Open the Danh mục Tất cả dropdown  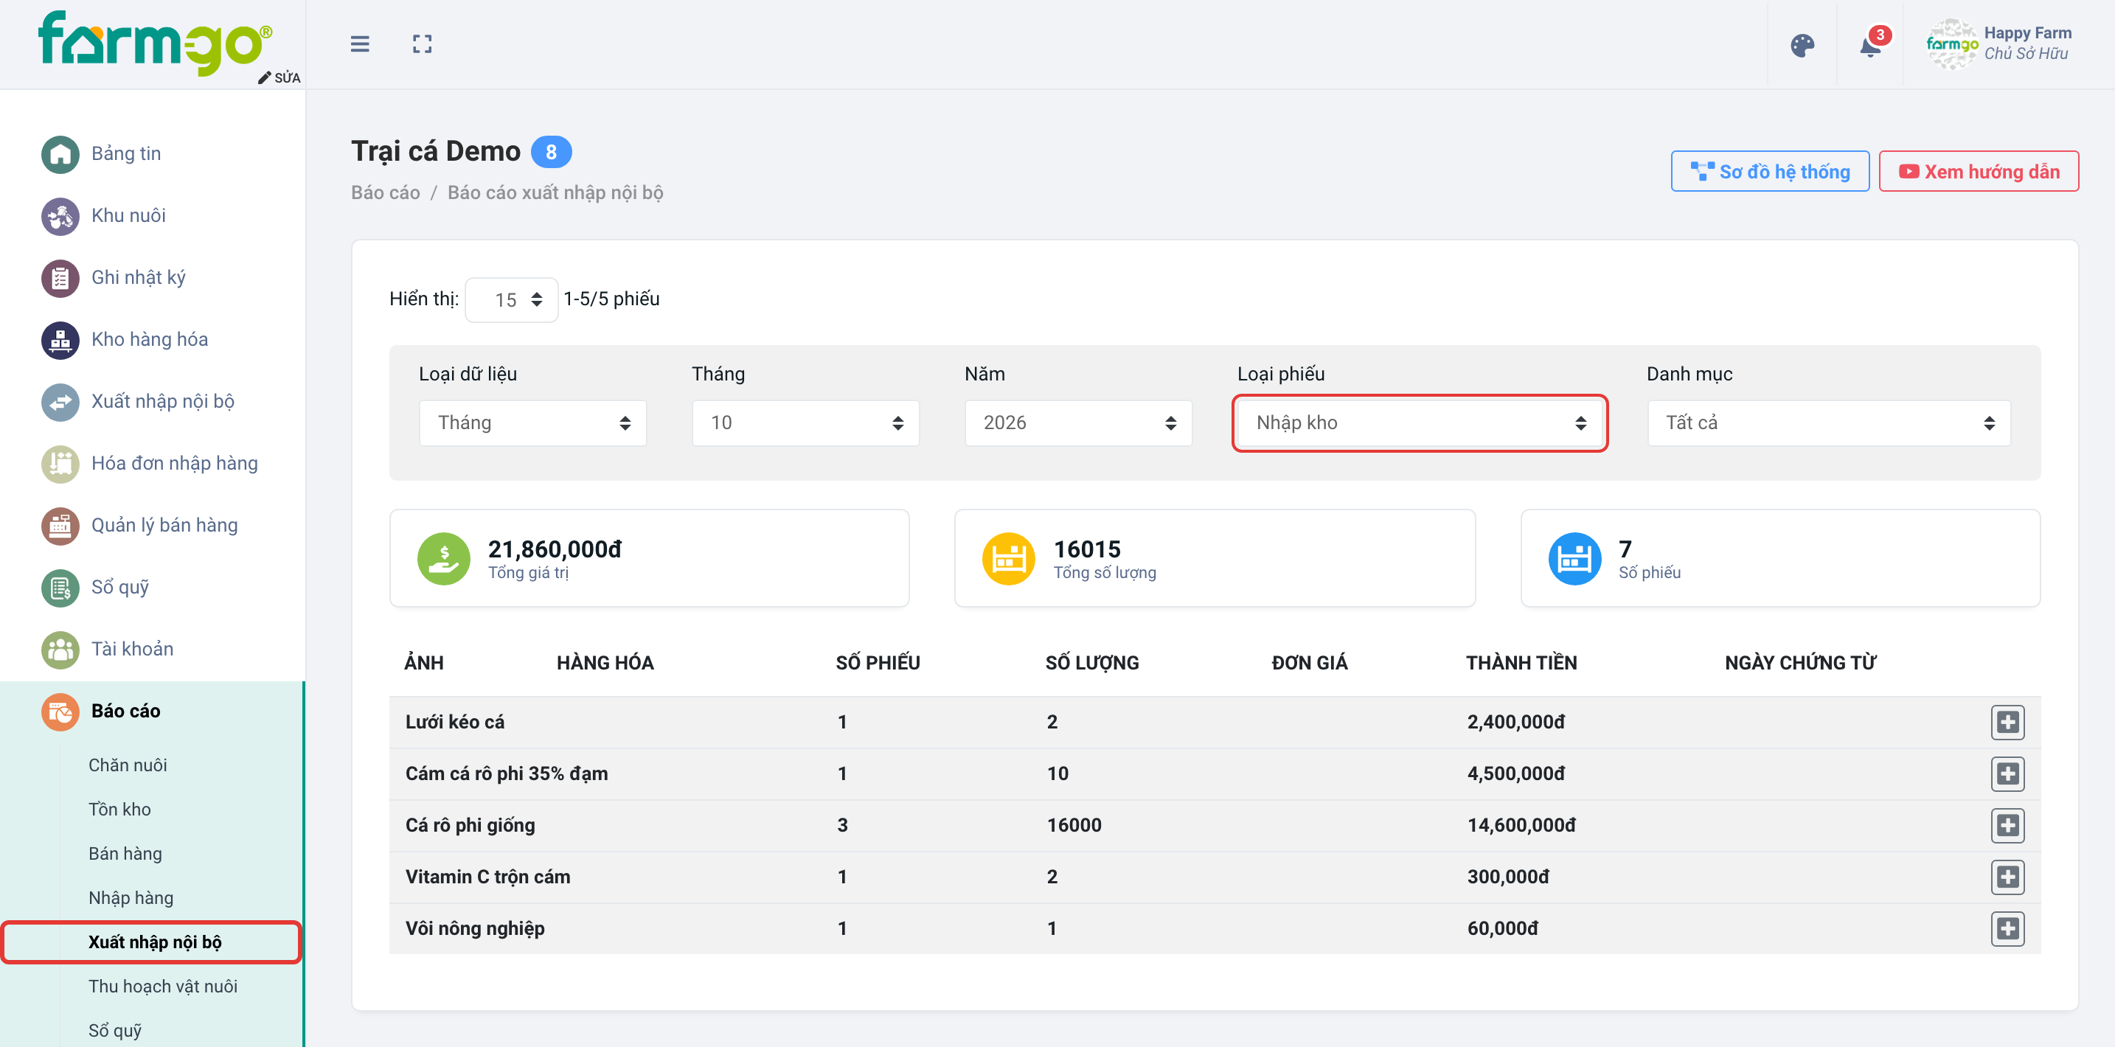pyautogui.click(x=1828, y=423)
